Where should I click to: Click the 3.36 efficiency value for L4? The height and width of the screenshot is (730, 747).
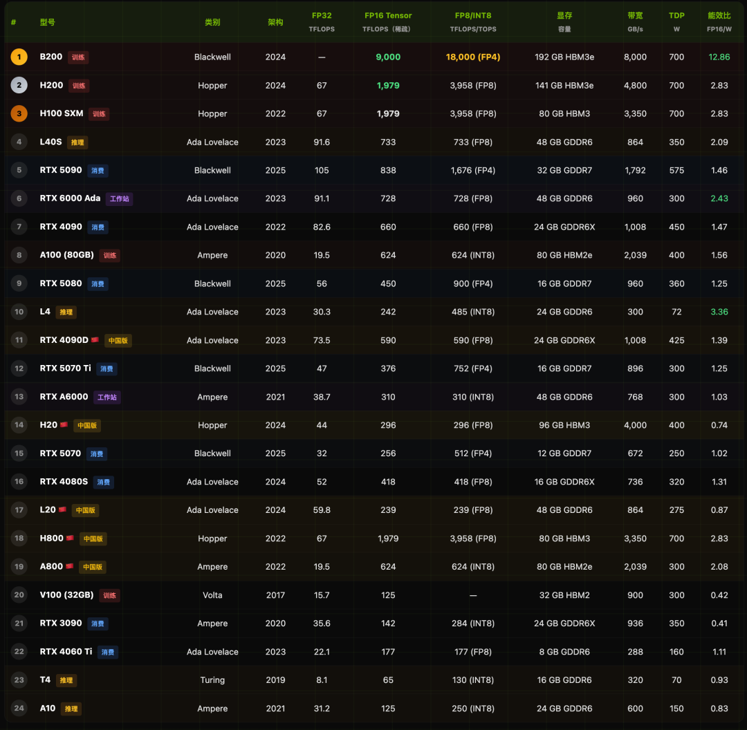719,312
